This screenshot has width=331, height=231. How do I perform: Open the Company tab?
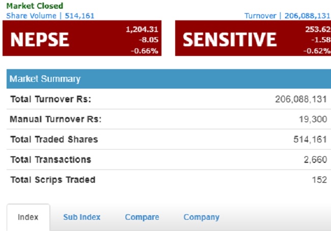[x=201, y=217]
